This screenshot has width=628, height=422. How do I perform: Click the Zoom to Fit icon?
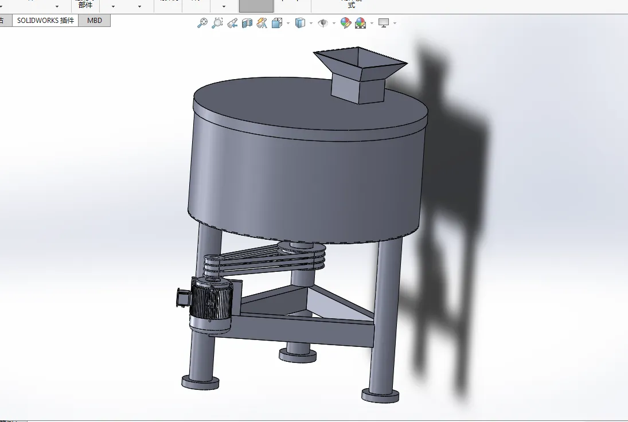[x=202, y=23]
